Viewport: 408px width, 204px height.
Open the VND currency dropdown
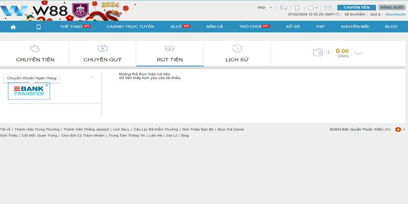[x=265, y=8]
